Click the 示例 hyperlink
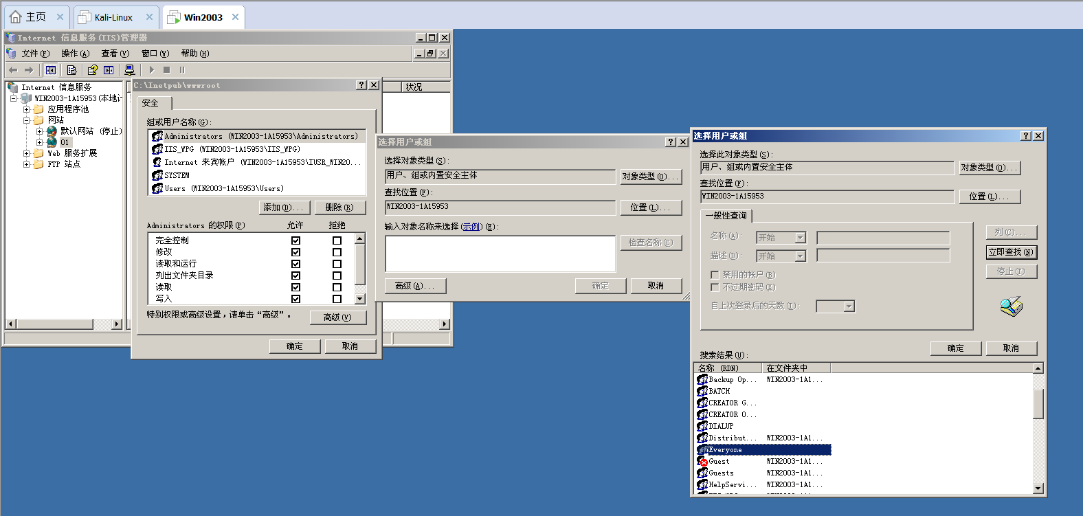The width and height of the screenshot is (1083, 516). (471, 227)
